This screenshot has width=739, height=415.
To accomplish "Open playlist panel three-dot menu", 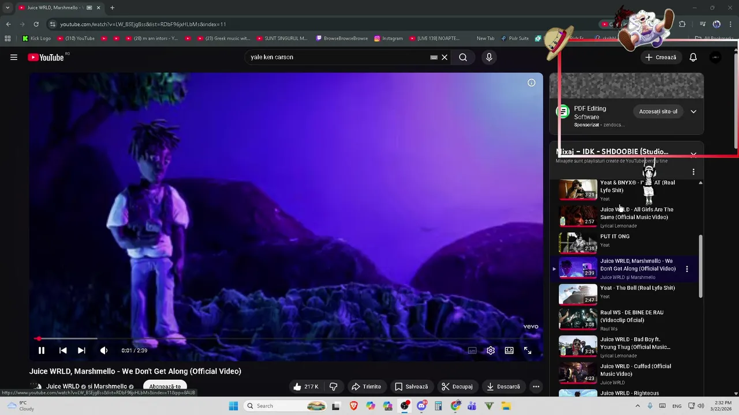I will click(x=693, y=172).
